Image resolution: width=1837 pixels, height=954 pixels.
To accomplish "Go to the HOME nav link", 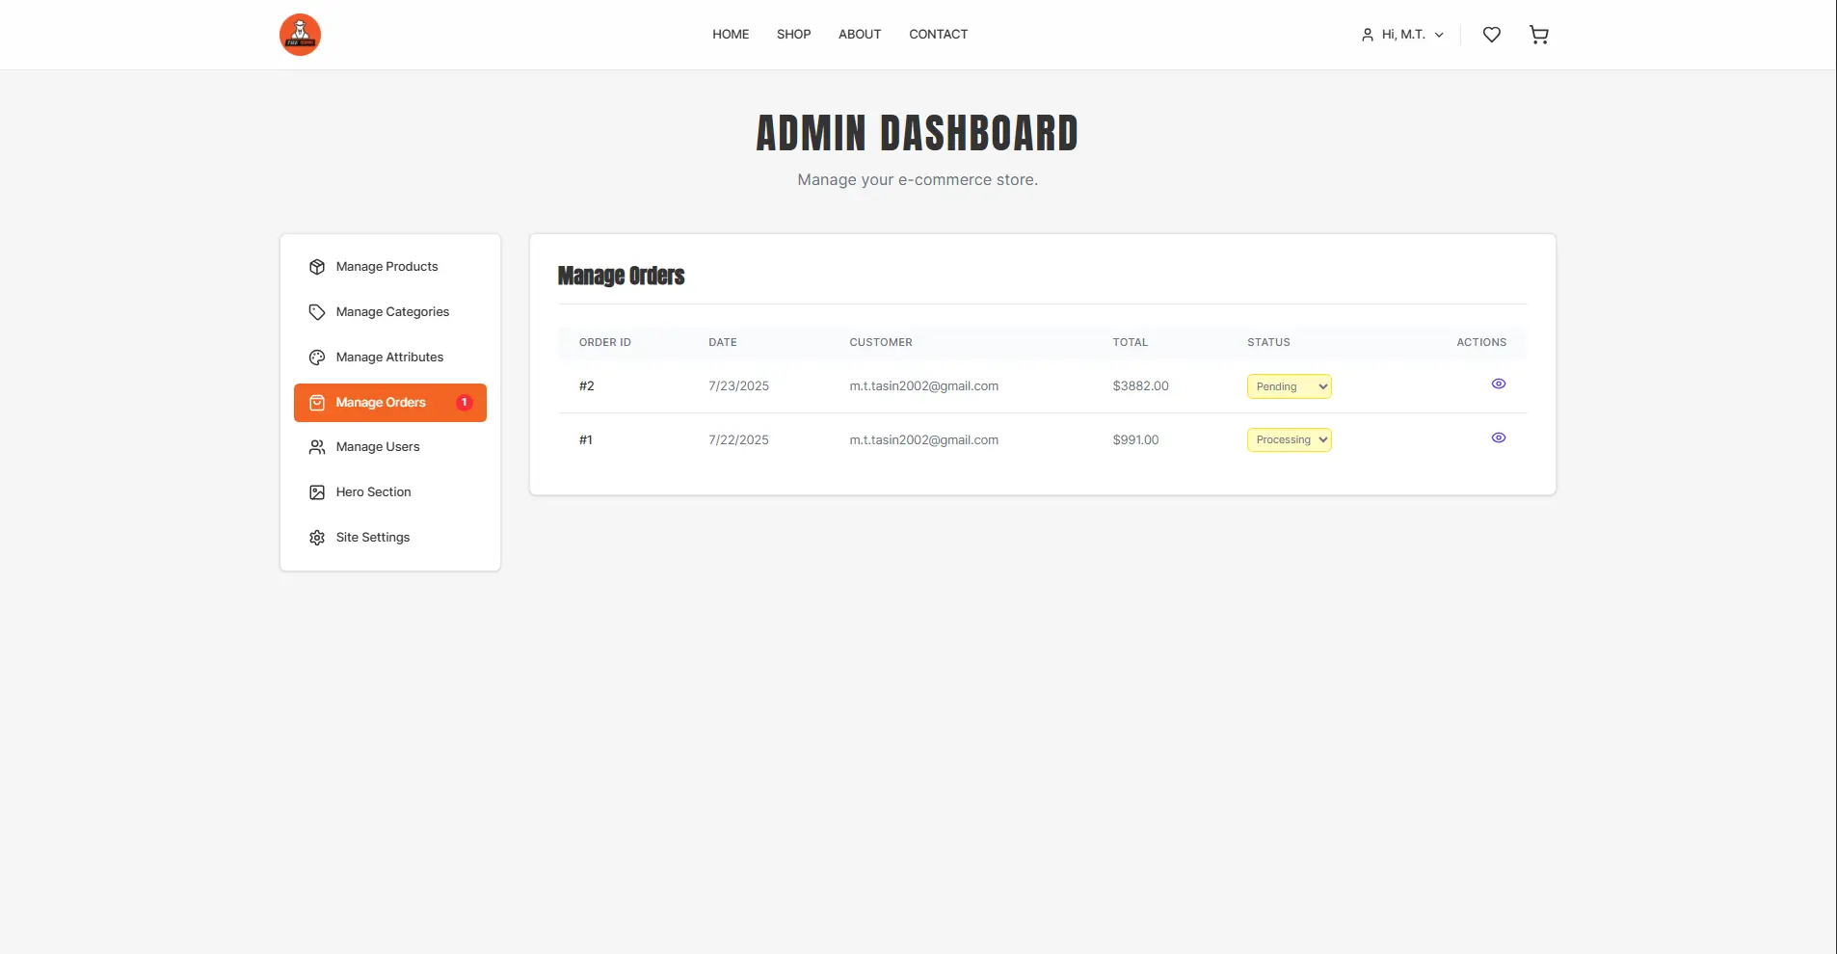I will tap(731, 35).
